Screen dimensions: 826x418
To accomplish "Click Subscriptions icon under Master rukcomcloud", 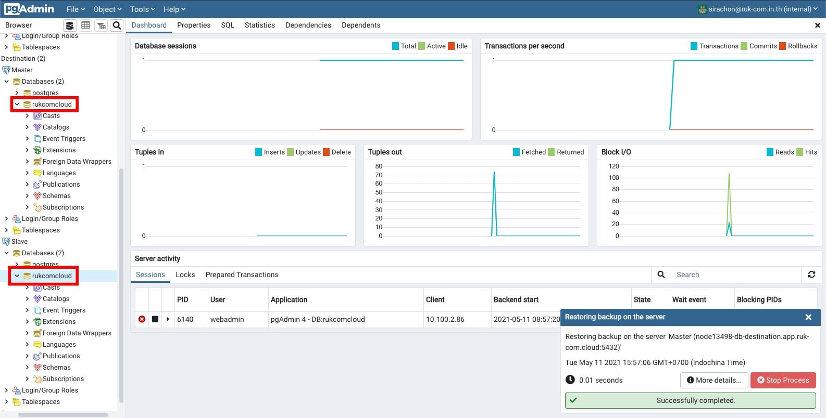I will [x=37, y=207].
